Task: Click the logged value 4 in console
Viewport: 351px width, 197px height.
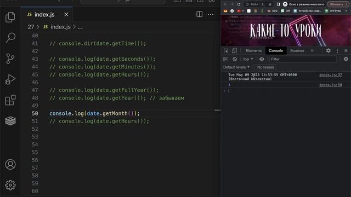Action: point(229,85)
